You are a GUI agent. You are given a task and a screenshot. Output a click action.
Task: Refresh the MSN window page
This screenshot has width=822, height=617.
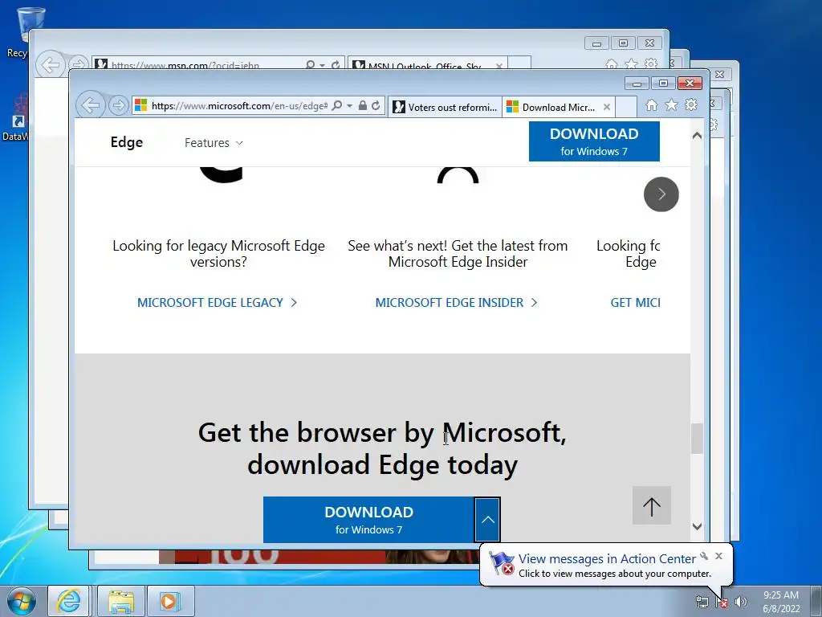[336, 65]
